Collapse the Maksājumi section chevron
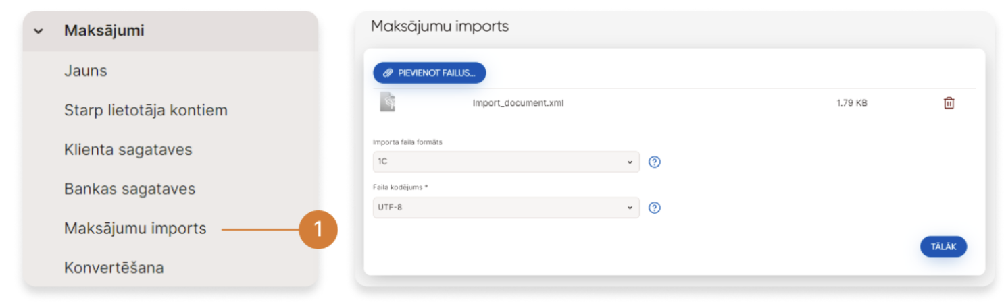 coord(39,31)
